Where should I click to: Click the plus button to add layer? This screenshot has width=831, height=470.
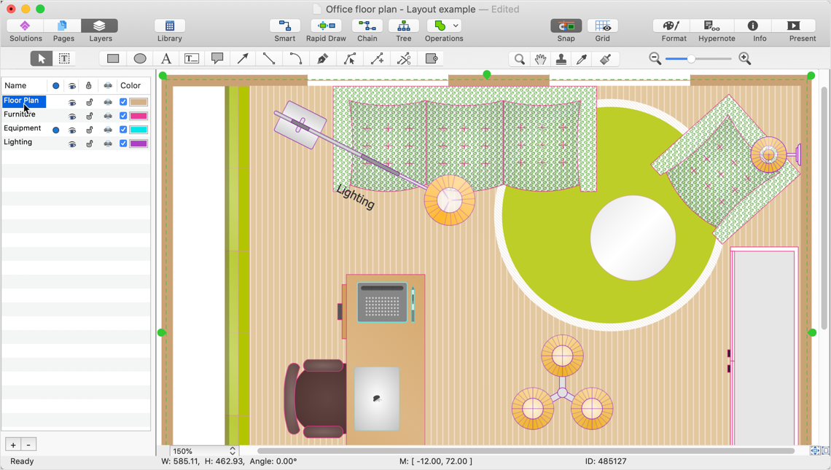[x=13, y=444]
